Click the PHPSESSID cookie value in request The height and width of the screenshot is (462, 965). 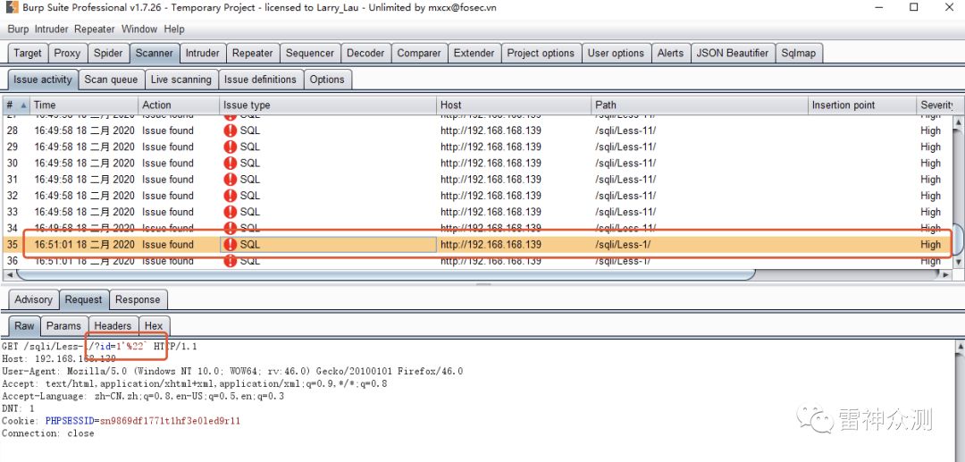170,421
